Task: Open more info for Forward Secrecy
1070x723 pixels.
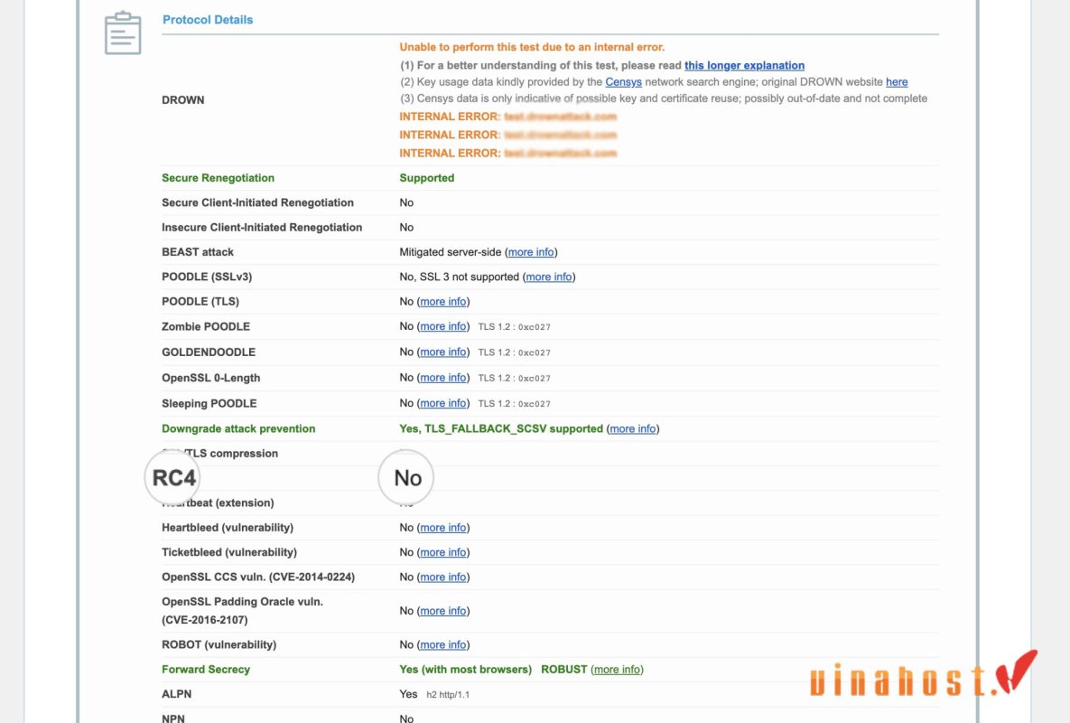Action: pos(617,670)
